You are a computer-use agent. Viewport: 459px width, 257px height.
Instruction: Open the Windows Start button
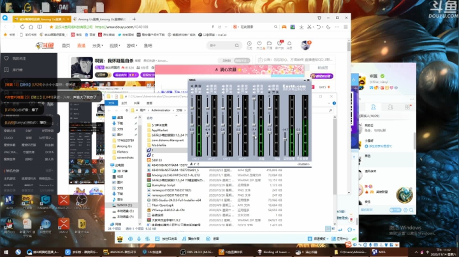click(x=6, y=252)
